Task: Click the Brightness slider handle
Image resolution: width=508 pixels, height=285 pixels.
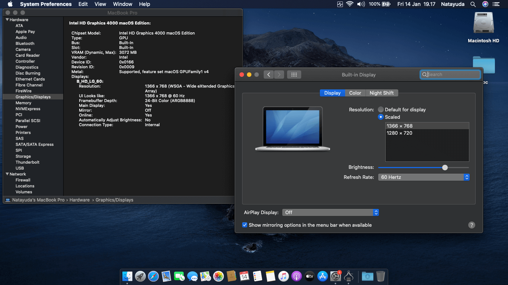Action: click(445, 167)
